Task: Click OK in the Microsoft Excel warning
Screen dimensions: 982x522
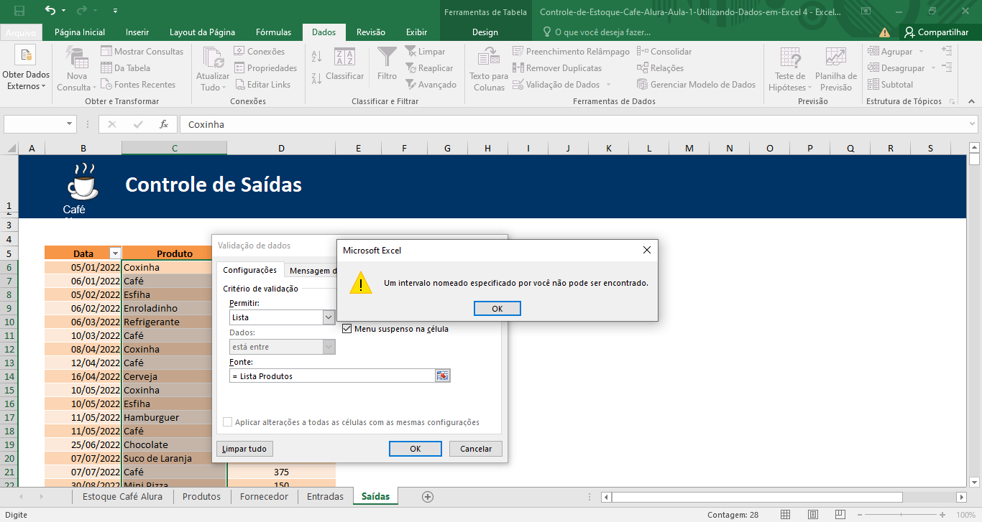Action: pos(497,308)
